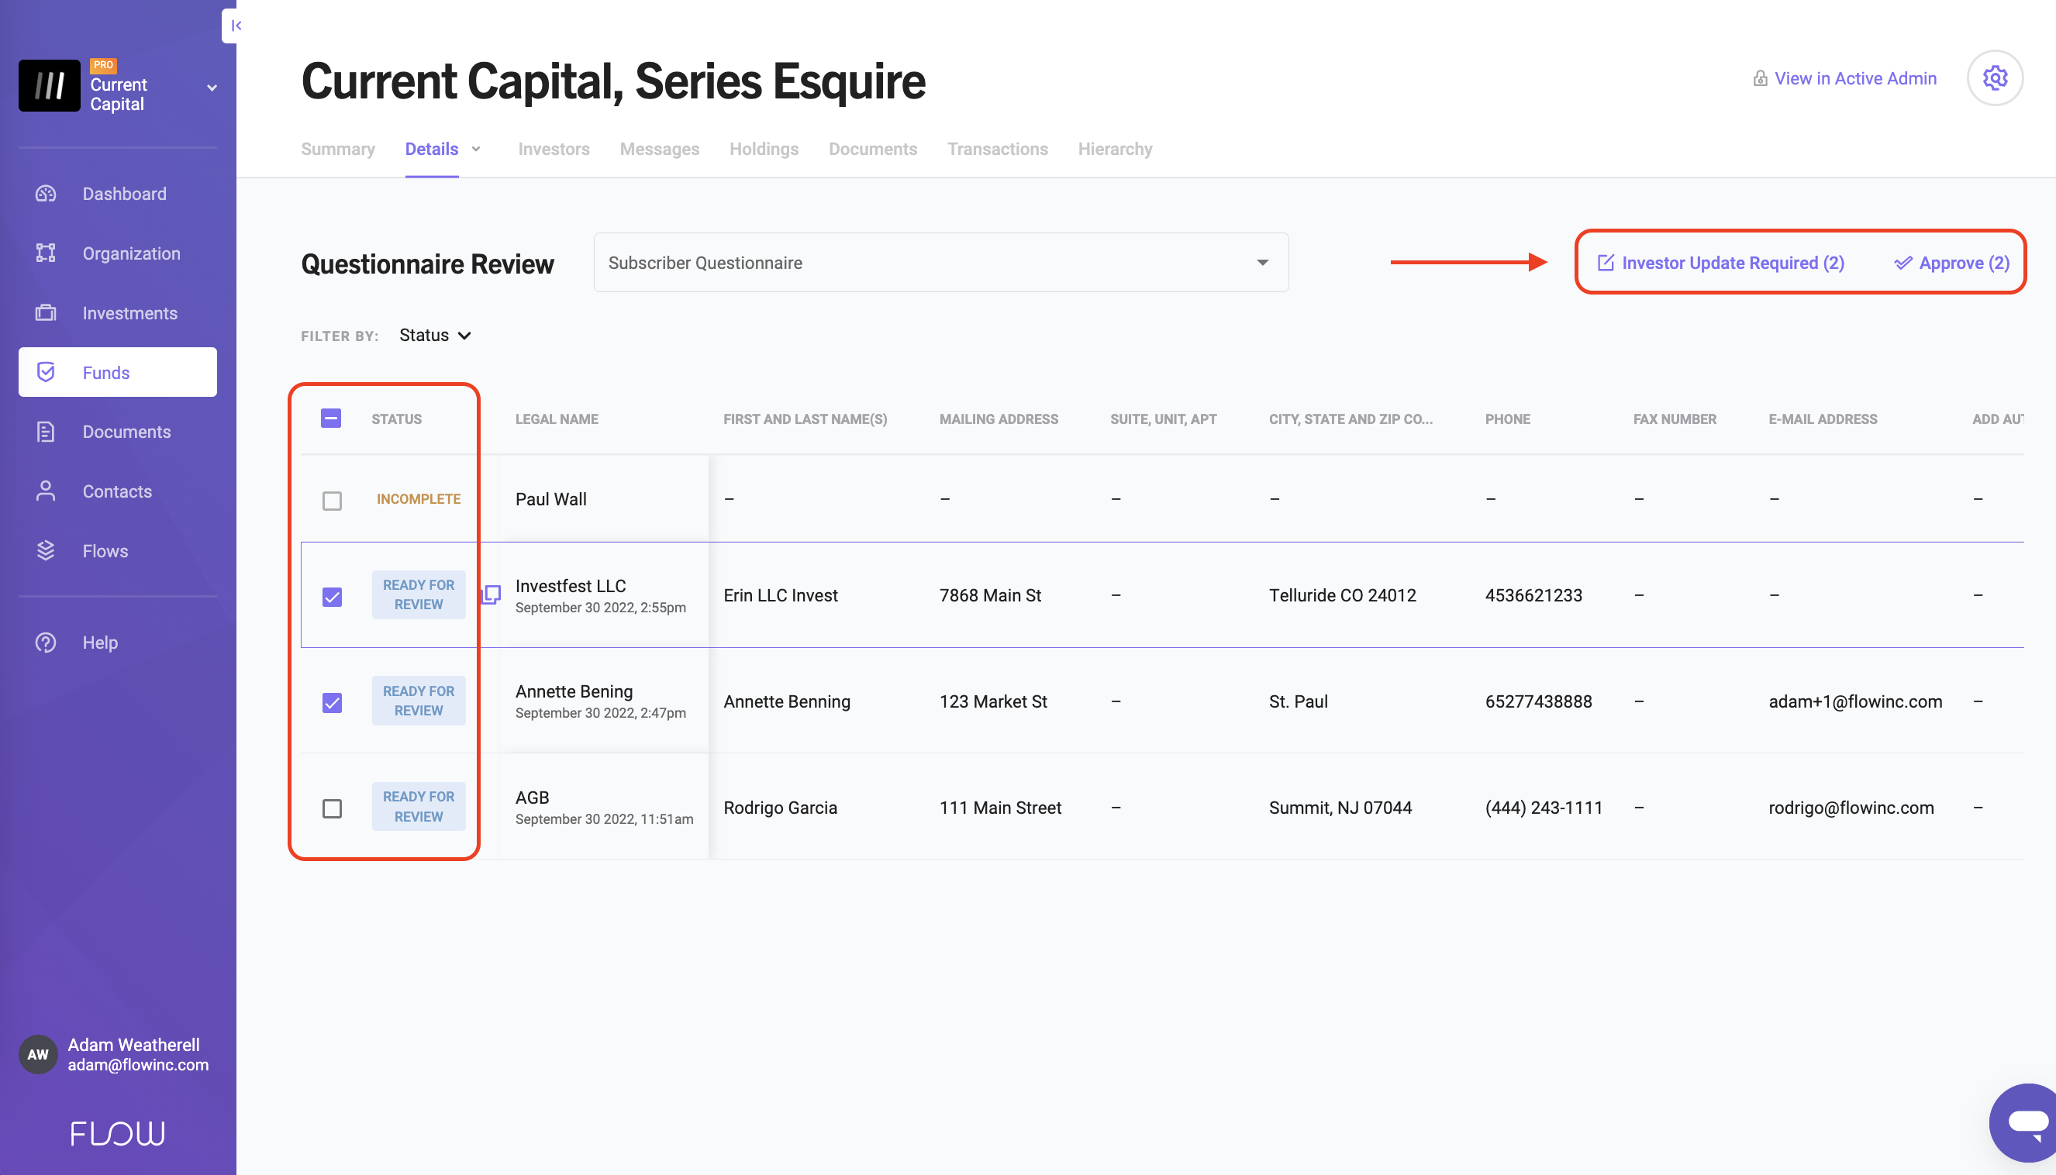The height and width of the screenshot is (1175, 2056).
Task: Click the Organization structure icon
Action: pos(46,253)
